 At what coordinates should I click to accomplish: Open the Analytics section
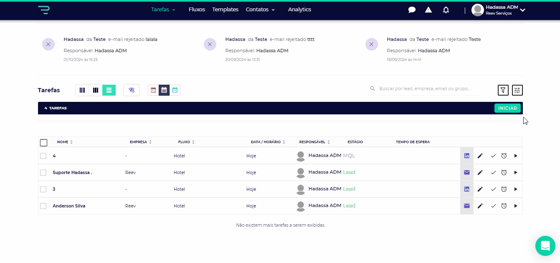[299, 10]
